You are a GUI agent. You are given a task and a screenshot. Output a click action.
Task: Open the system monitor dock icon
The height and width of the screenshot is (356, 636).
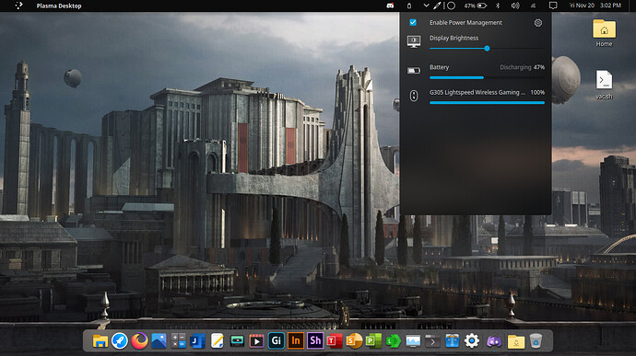click(x=413, y=341)
